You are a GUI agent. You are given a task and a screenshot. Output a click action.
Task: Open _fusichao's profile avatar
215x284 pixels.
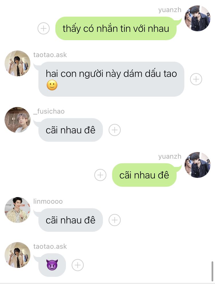tap(17, 120)
